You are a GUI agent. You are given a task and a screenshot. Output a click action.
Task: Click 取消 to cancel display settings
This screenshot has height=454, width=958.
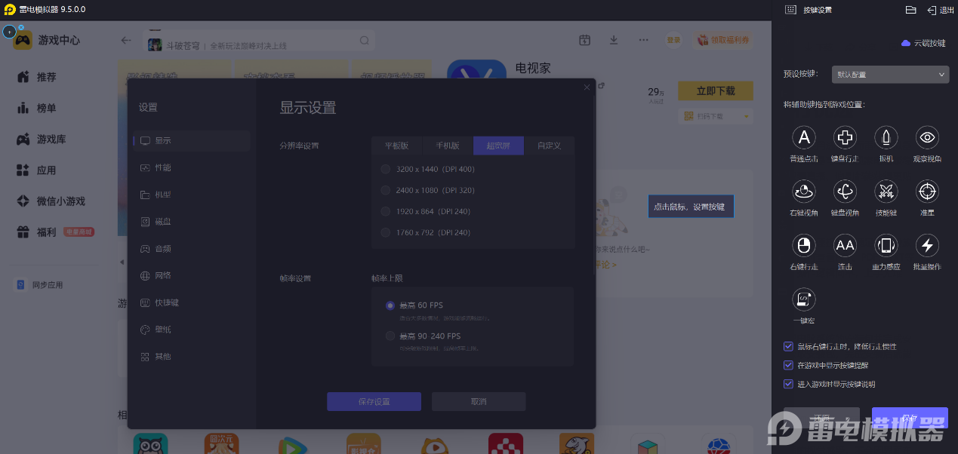click(478, 401)
